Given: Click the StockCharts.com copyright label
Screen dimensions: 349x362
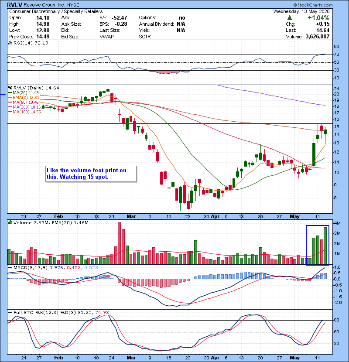Looking at the screenshot, I should click(313, 5).
